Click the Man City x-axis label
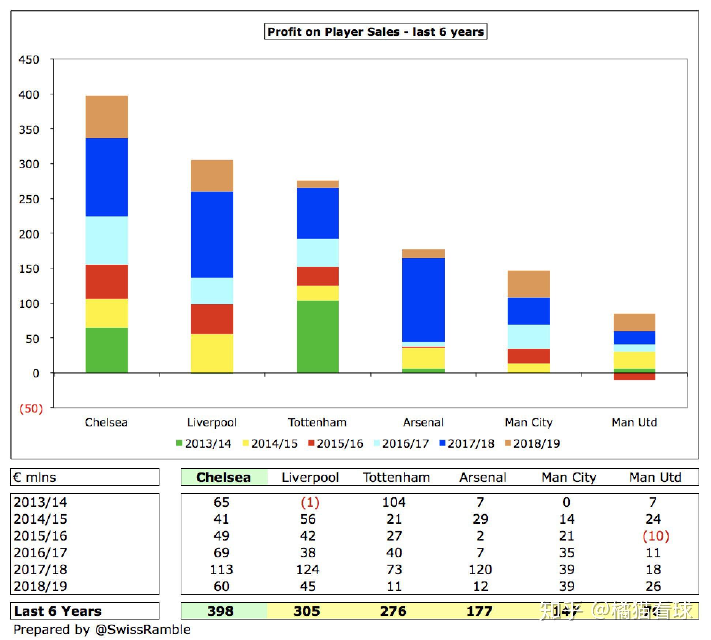Viewport: 711px width, 640px height. pos(529,422)
